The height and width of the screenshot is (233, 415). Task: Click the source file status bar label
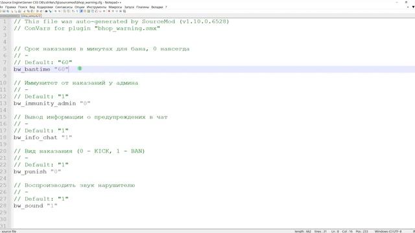click(8, 231)
